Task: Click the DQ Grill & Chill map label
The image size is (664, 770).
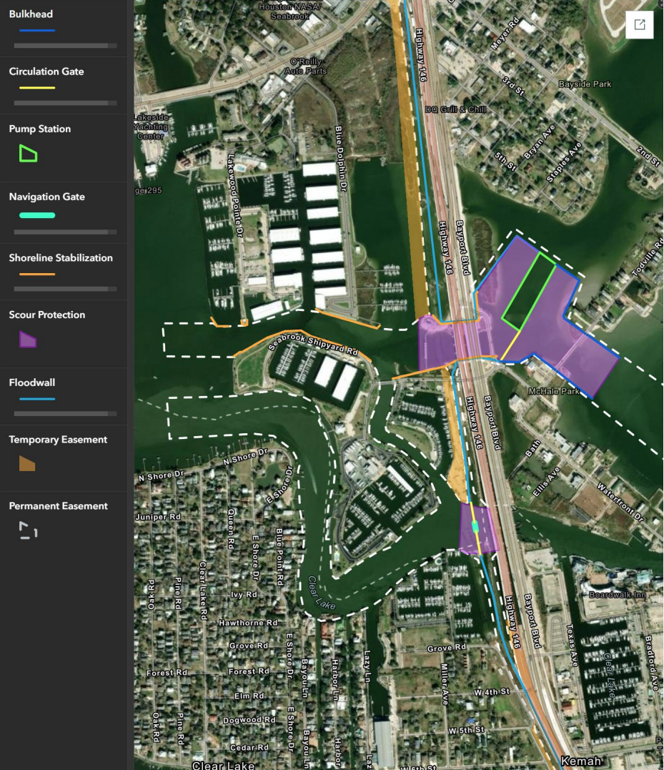Action: tap(455, 109)
